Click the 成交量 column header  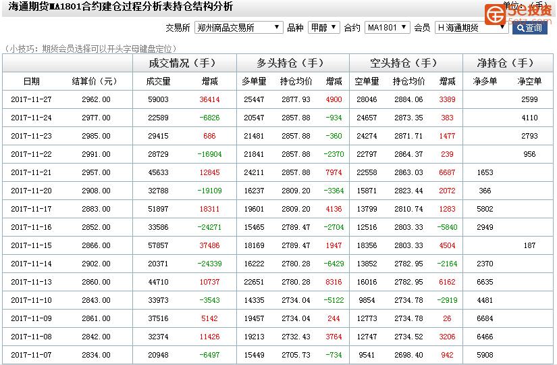[x=158, y=82]
